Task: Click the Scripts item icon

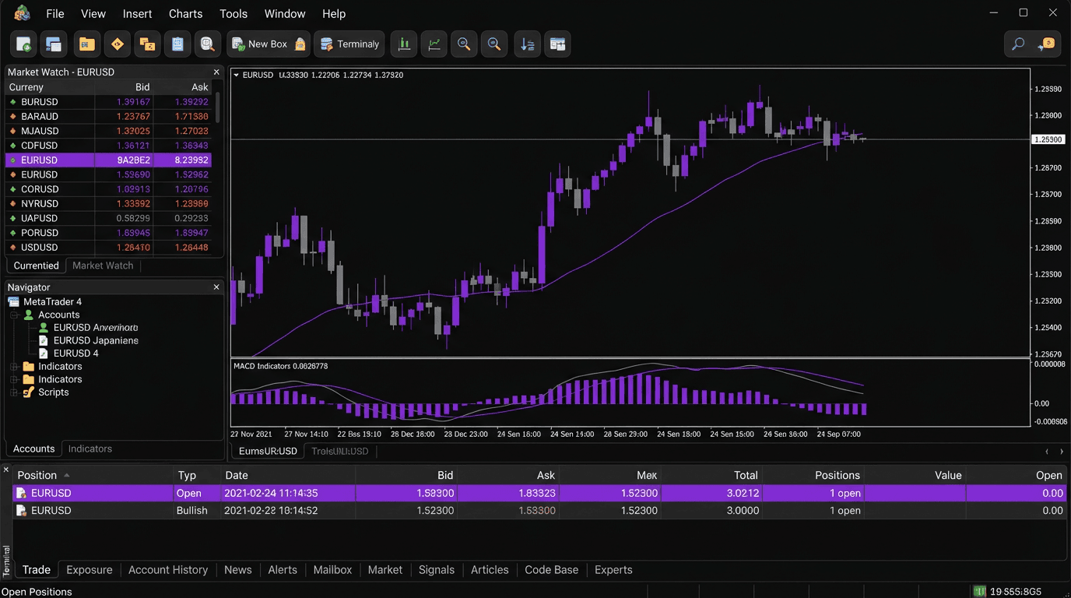Action: [29, 392]
